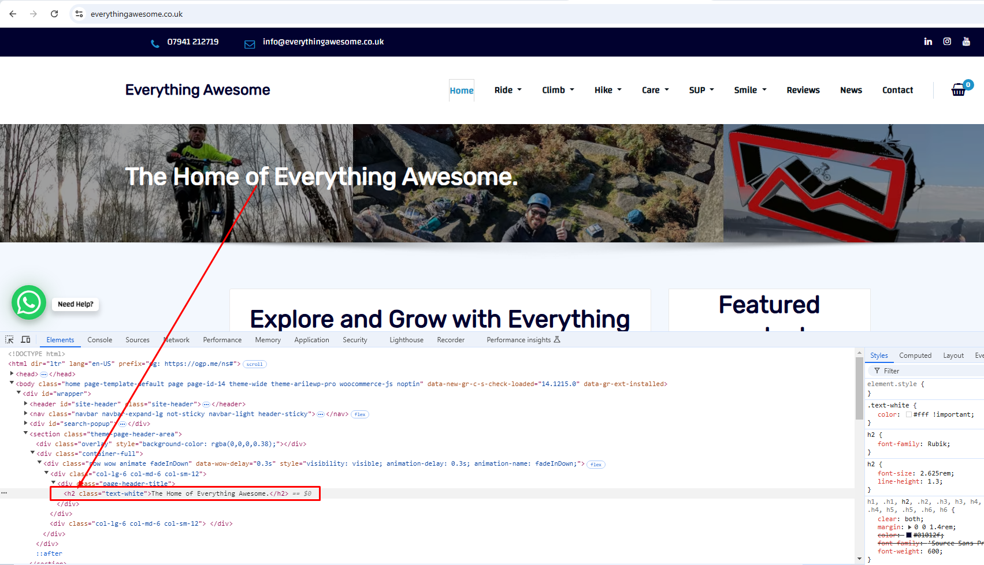
Task: Click the browser address bar URL
Action: [x=136, y=14]
